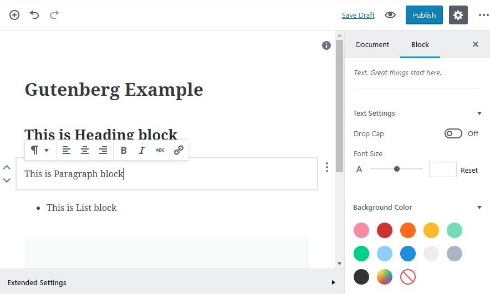Align text center
The image size is (490, 294).
(85, 151)
